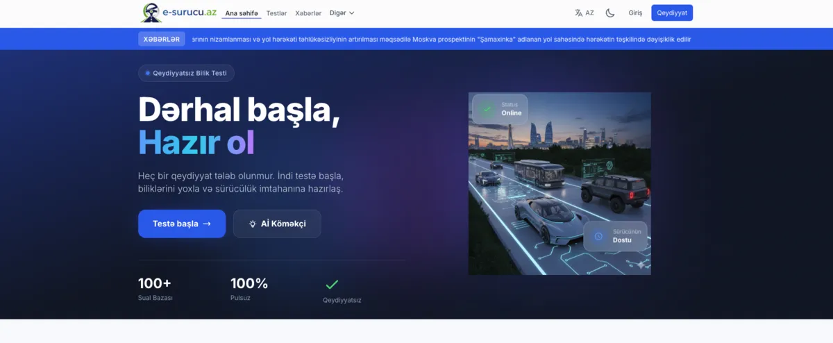The image size is (833, 343).
Task: Click the Heç bir qeydiyyat tələb olunmur paragraph
Action: 241,181
